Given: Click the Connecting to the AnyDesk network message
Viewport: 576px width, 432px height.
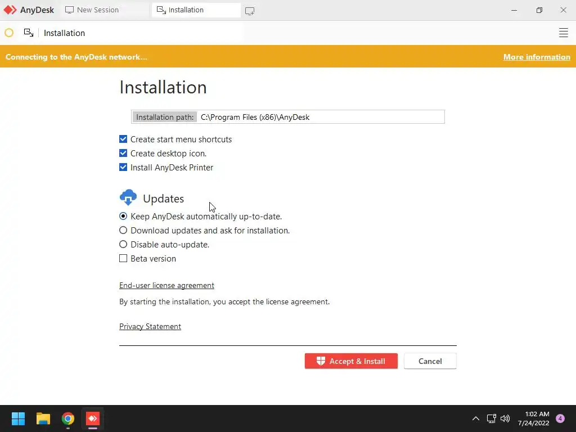Looking at the screenshot, I should click(x=76, y=57).
